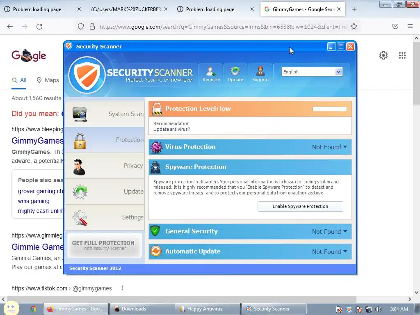Select System Scan in the sidebar
Screen dimensions: 420x315
click(105, 114)
